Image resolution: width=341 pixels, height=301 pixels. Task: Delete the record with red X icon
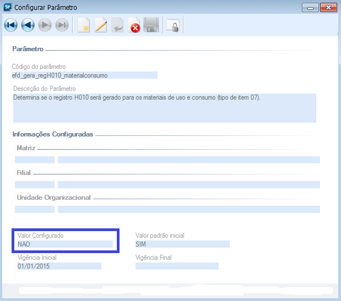134,25
